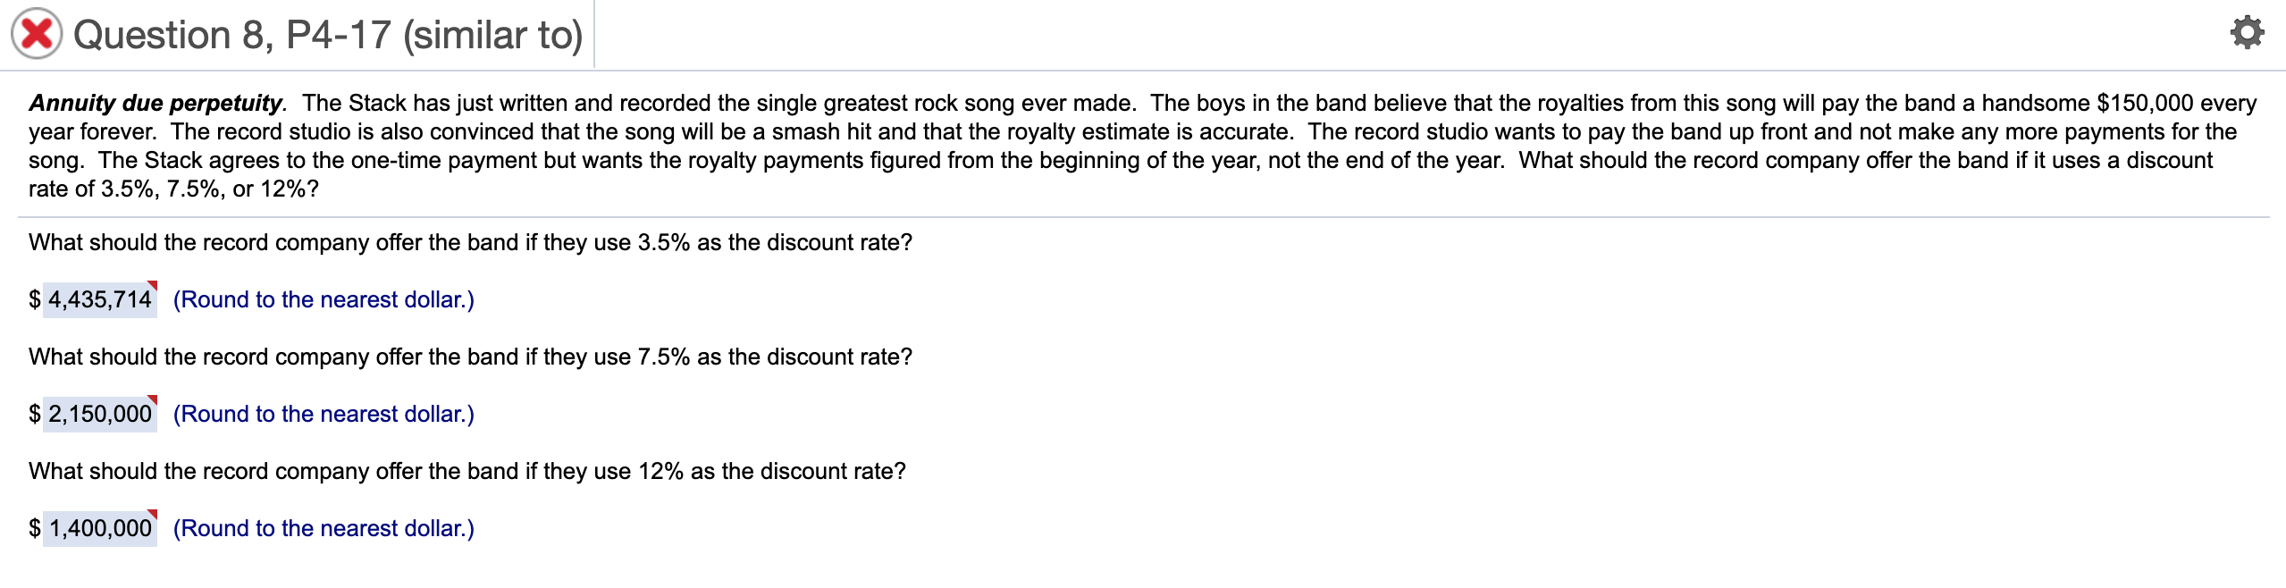Select the answer field containing 4,435,714

tap(100, 299)
